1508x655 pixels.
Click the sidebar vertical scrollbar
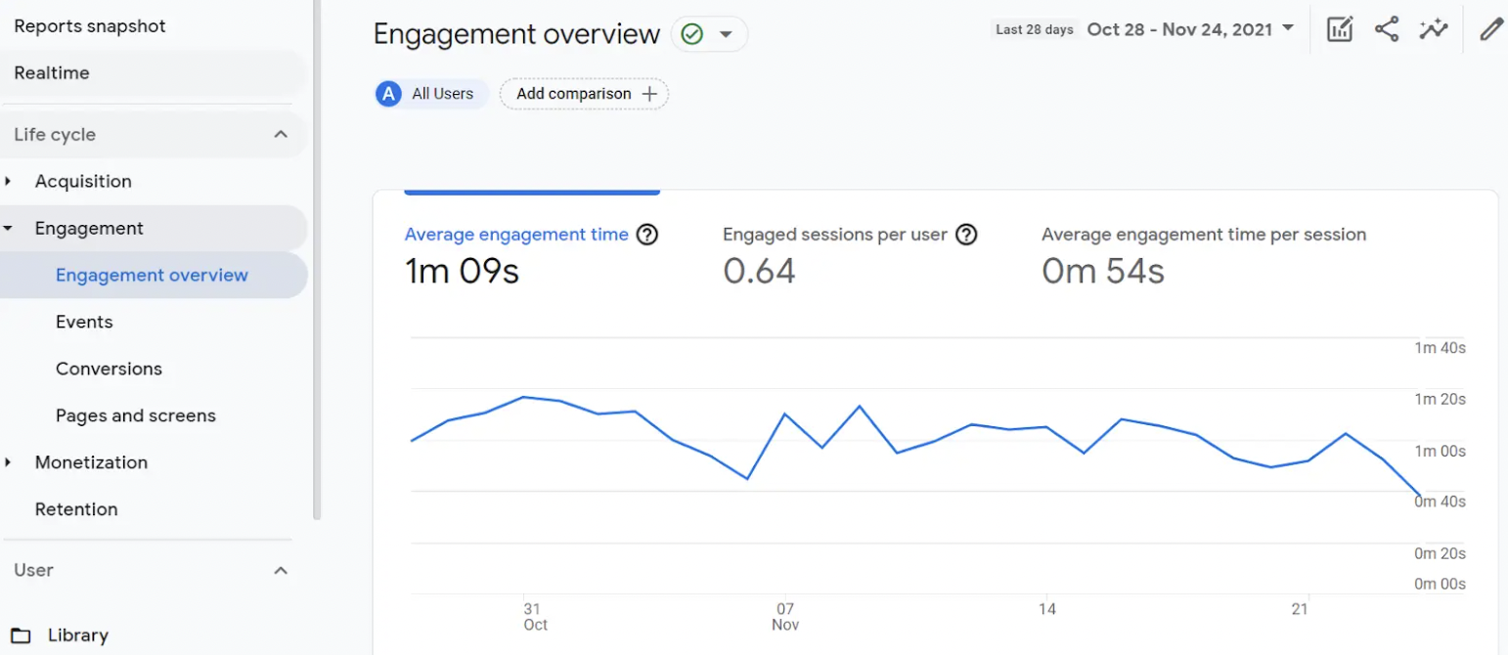tap(316, 293)
